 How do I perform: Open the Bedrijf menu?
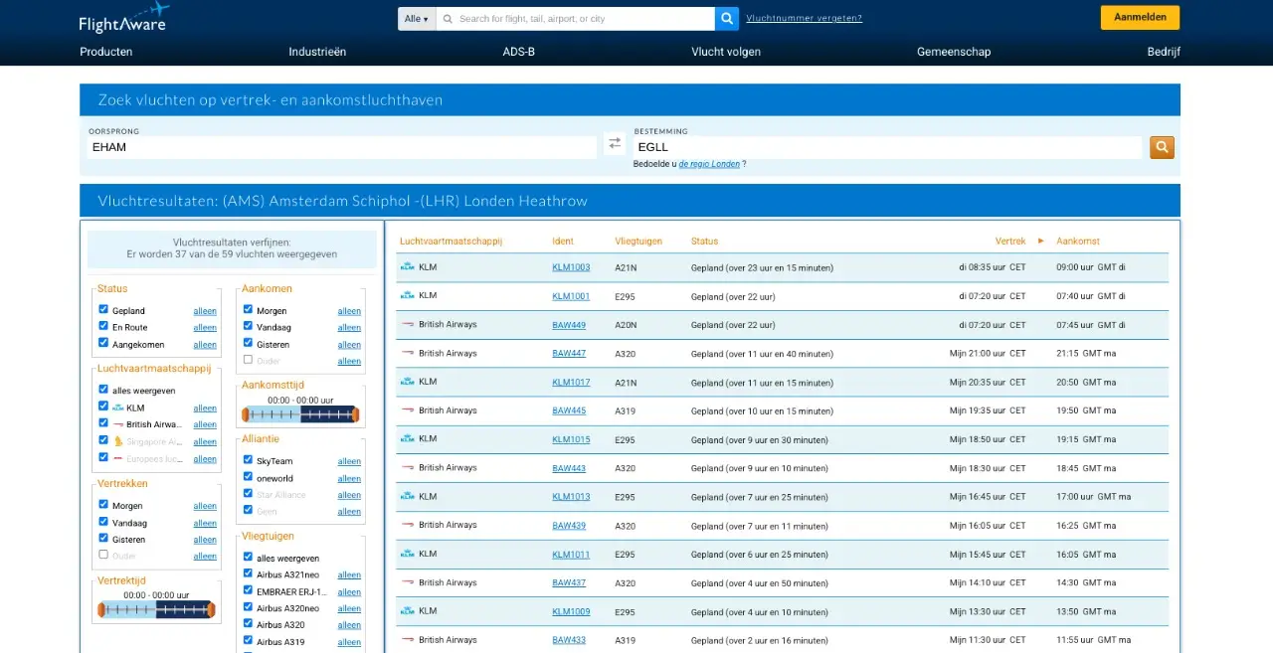point(1164,52)
